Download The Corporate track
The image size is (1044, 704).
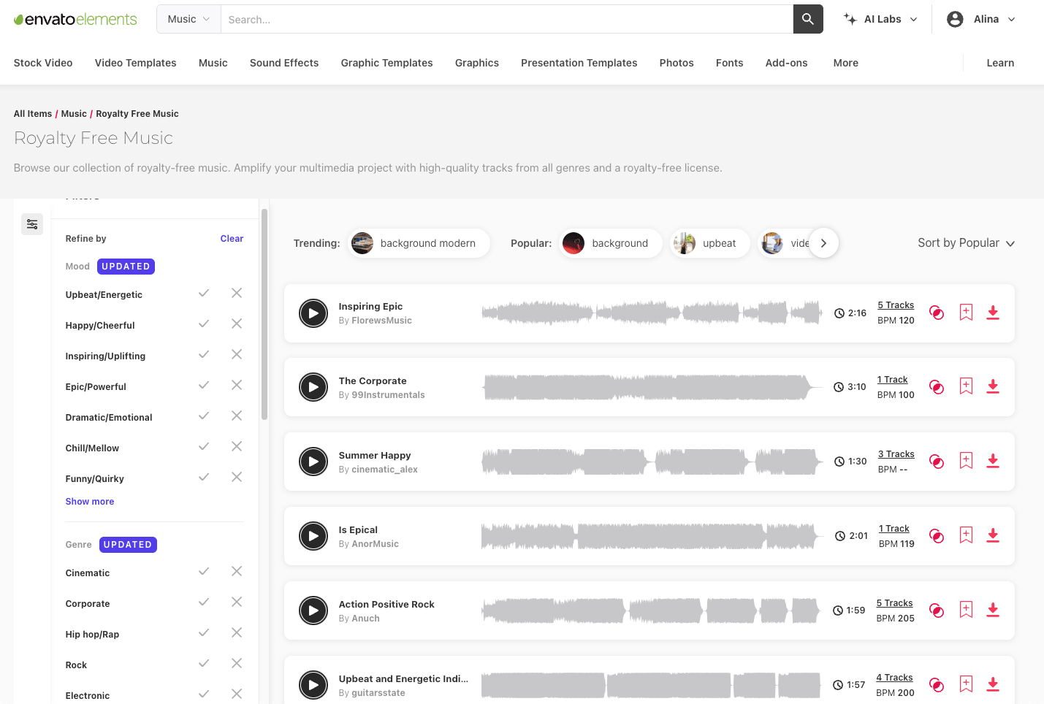coord(993,386)
